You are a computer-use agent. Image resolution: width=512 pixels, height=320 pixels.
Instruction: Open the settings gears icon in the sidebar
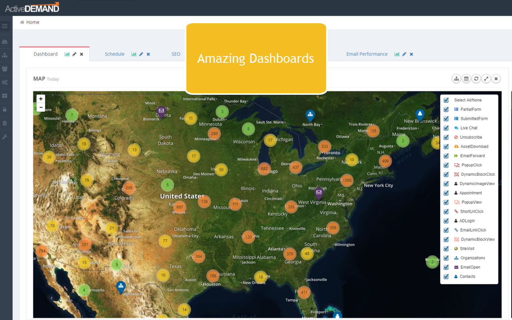tap(5, 82)
